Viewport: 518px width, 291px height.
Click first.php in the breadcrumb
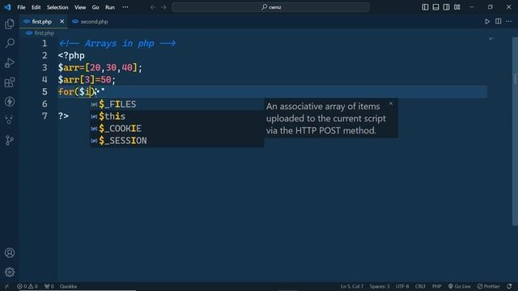pos(44,33)
